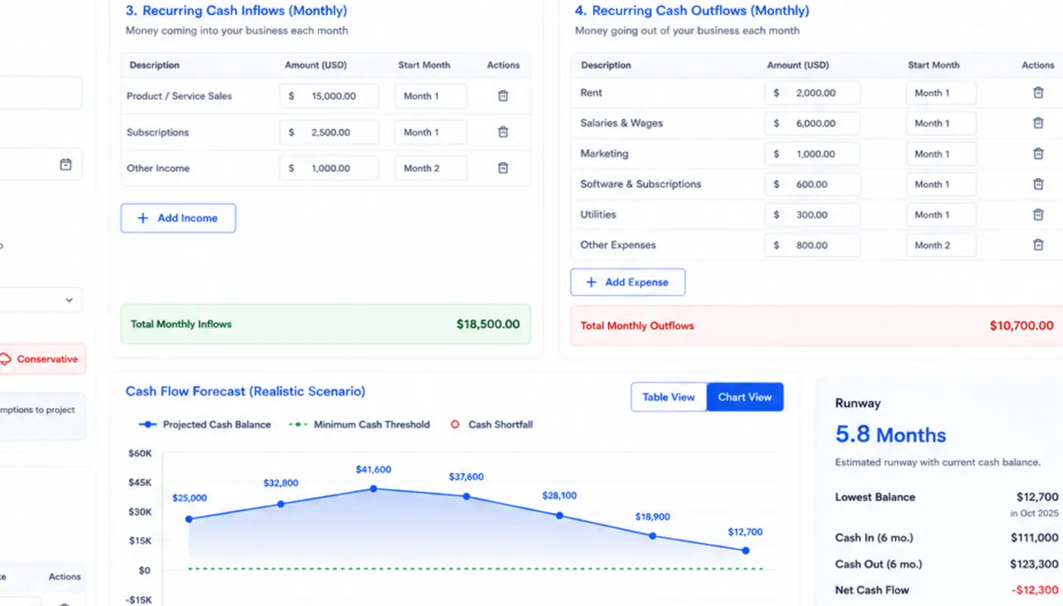
Task: Click the Recurring Cash Inflows section heading
Action: pyautogui.click(x=236, y=11)
